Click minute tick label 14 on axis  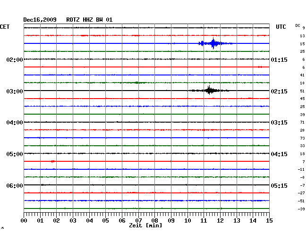[x=253, y=221]
